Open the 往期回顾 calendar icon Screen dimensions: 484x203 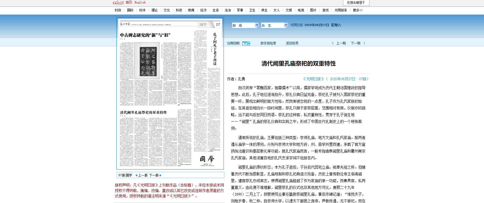coord(245,43)
